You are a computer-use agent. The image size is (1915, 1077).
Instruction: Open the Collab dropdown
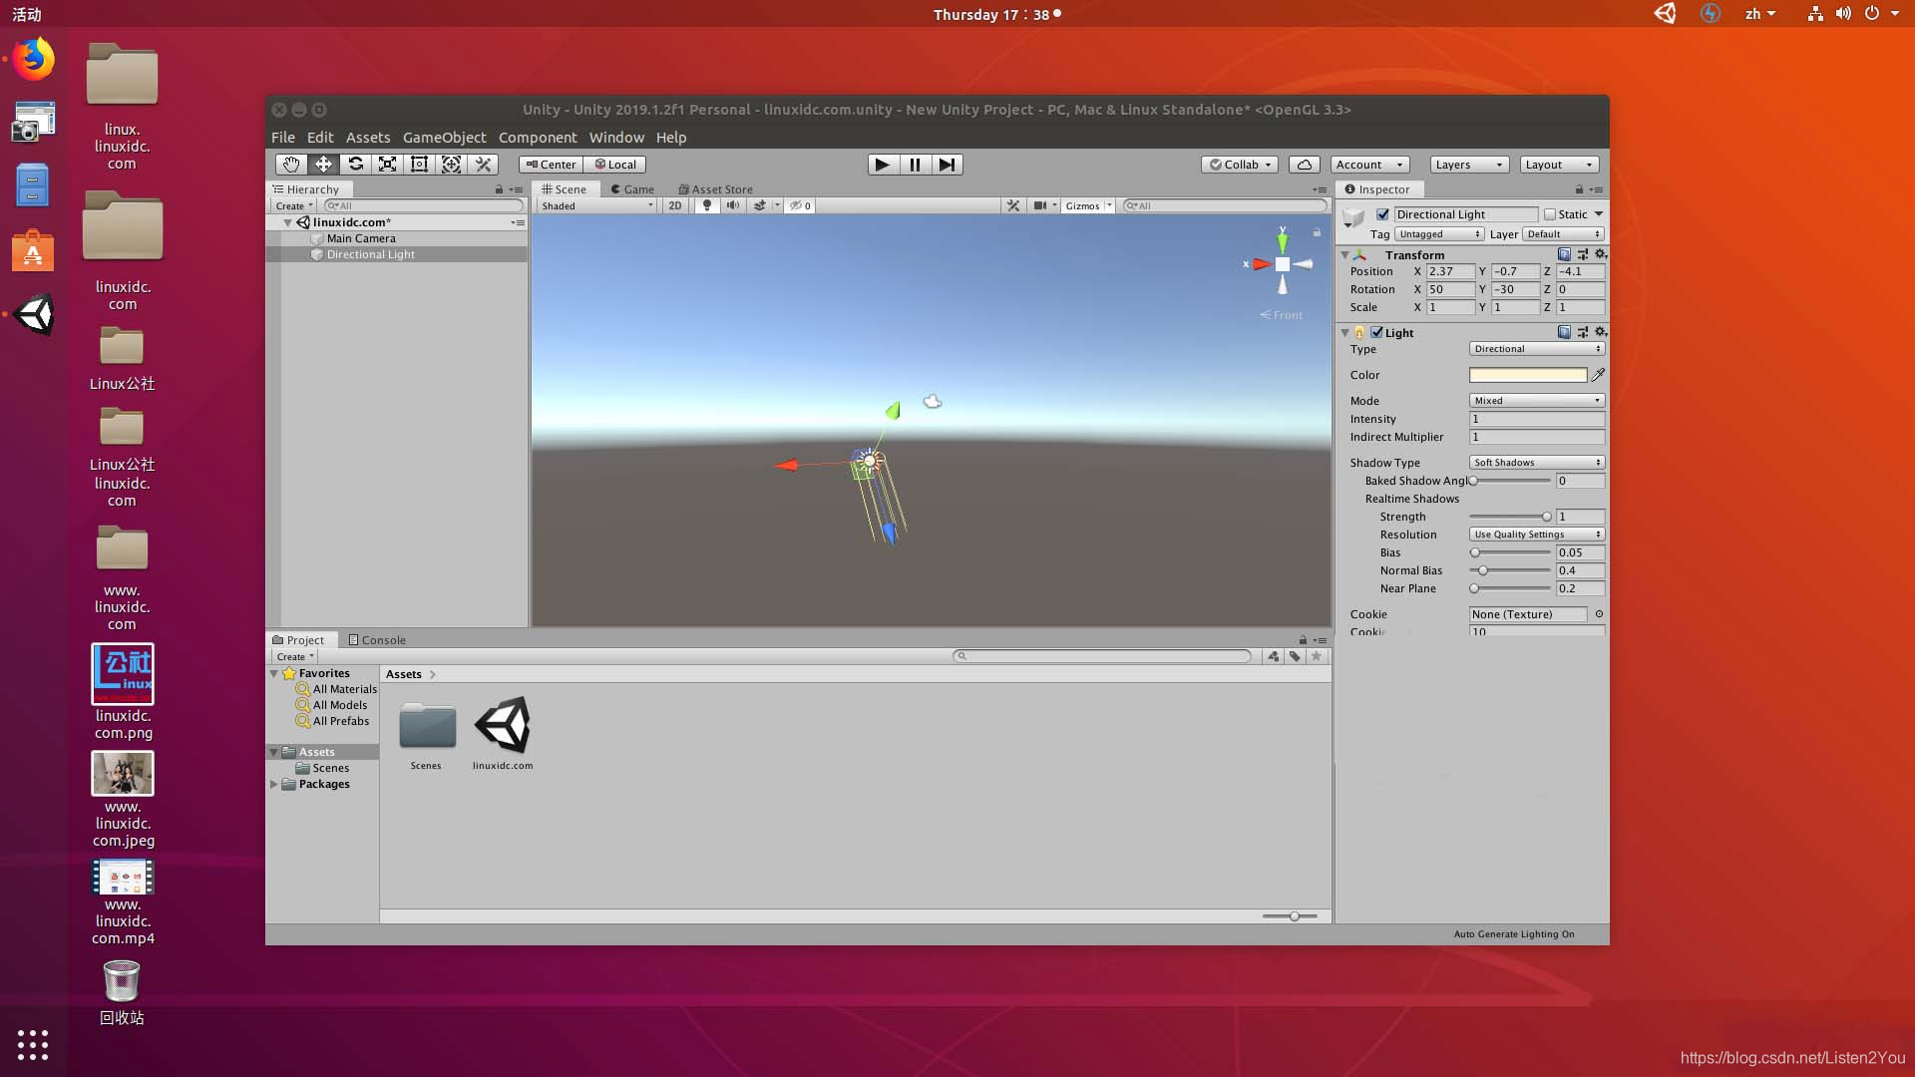coord(1241,165)
